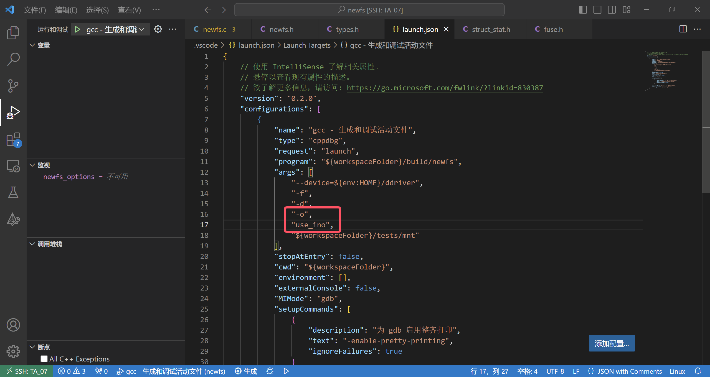Image resolution: width=710 pixels, height=377 pixels.
Task: Collapse the 监视 watch section
Action: click(32, 165)
